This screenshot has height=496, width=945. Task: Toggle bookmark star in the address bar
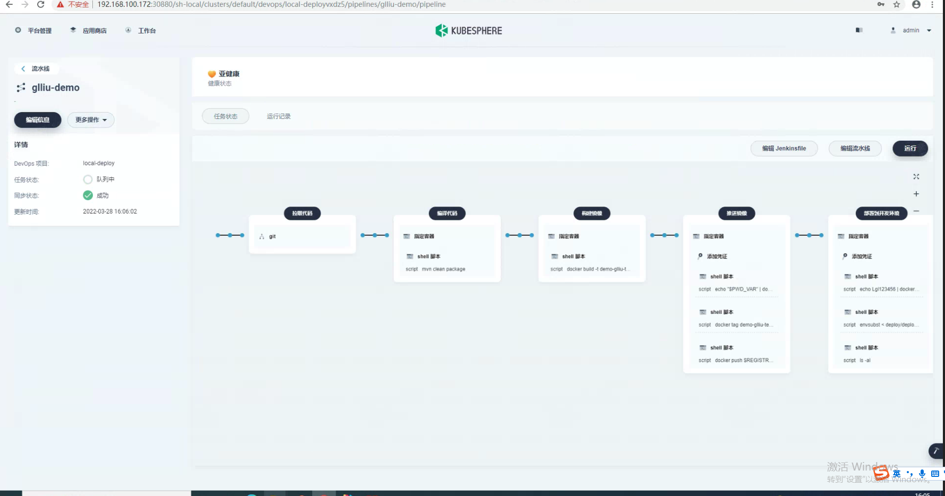click(x=897, y=4)
